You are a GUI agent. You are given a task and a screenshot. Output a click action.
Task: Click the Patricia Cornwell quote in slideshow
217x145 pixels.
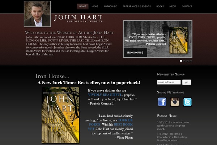click(146, 39)
